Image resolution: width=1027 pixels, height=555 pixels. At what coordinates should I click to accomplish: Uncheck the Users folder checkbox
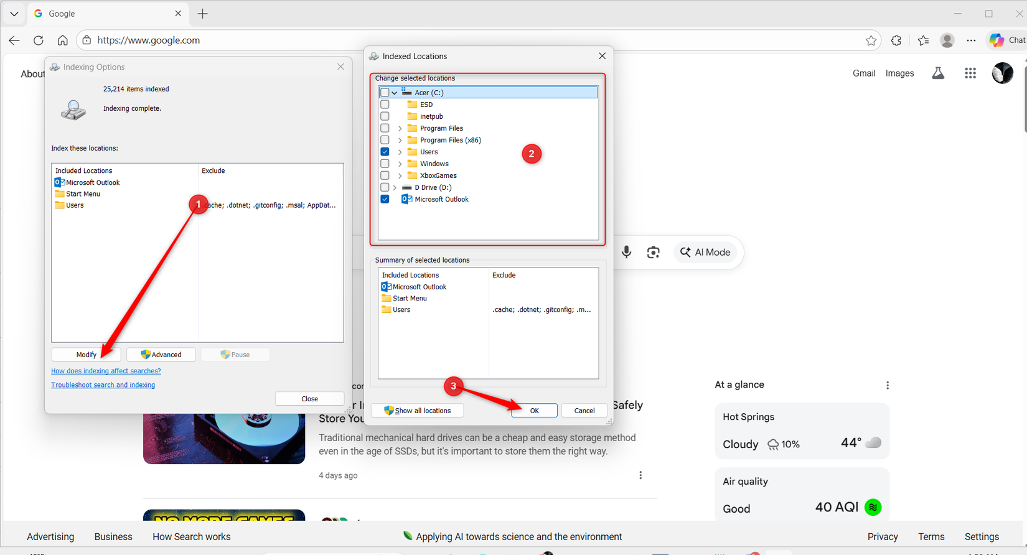(x=385, y=152)
